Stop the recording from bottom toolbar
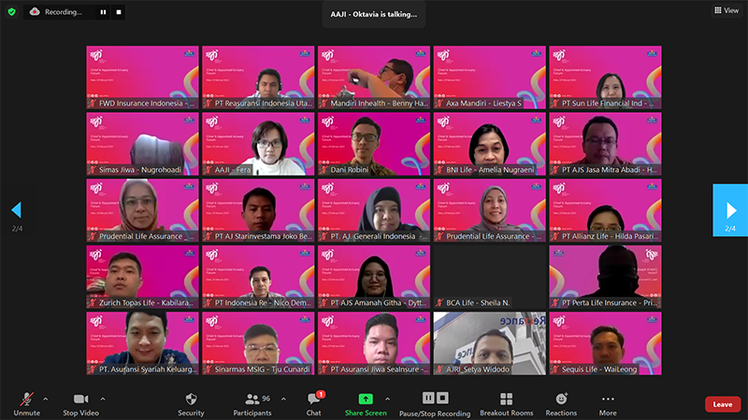The width and height of the screenshot is (748, 420). [x=442, y=399]
